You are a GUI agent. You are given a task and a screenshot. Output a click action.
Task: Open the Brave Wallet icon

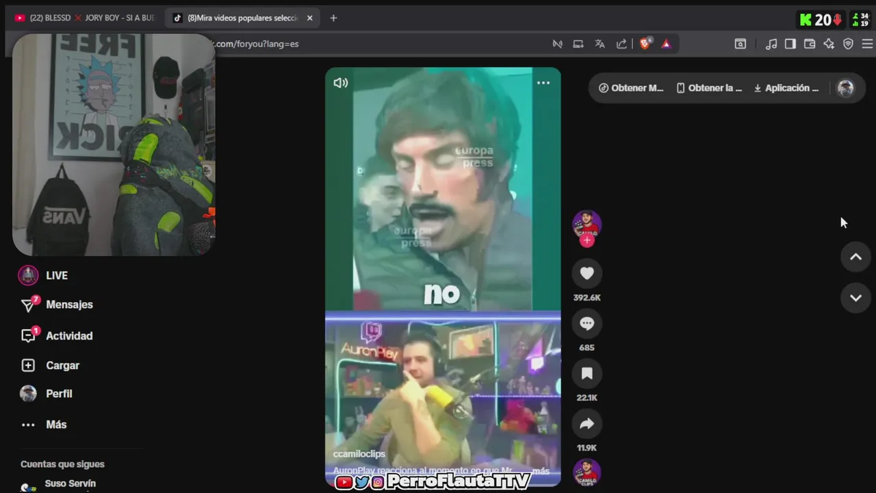click(x=810, y=44)
